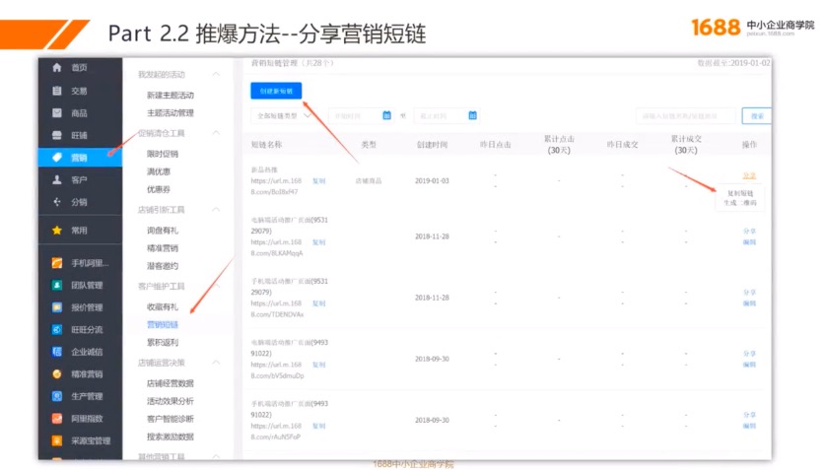Select 满优惠 menu item
The width and height of the screenshot is (826, 470).
point(159,171)
